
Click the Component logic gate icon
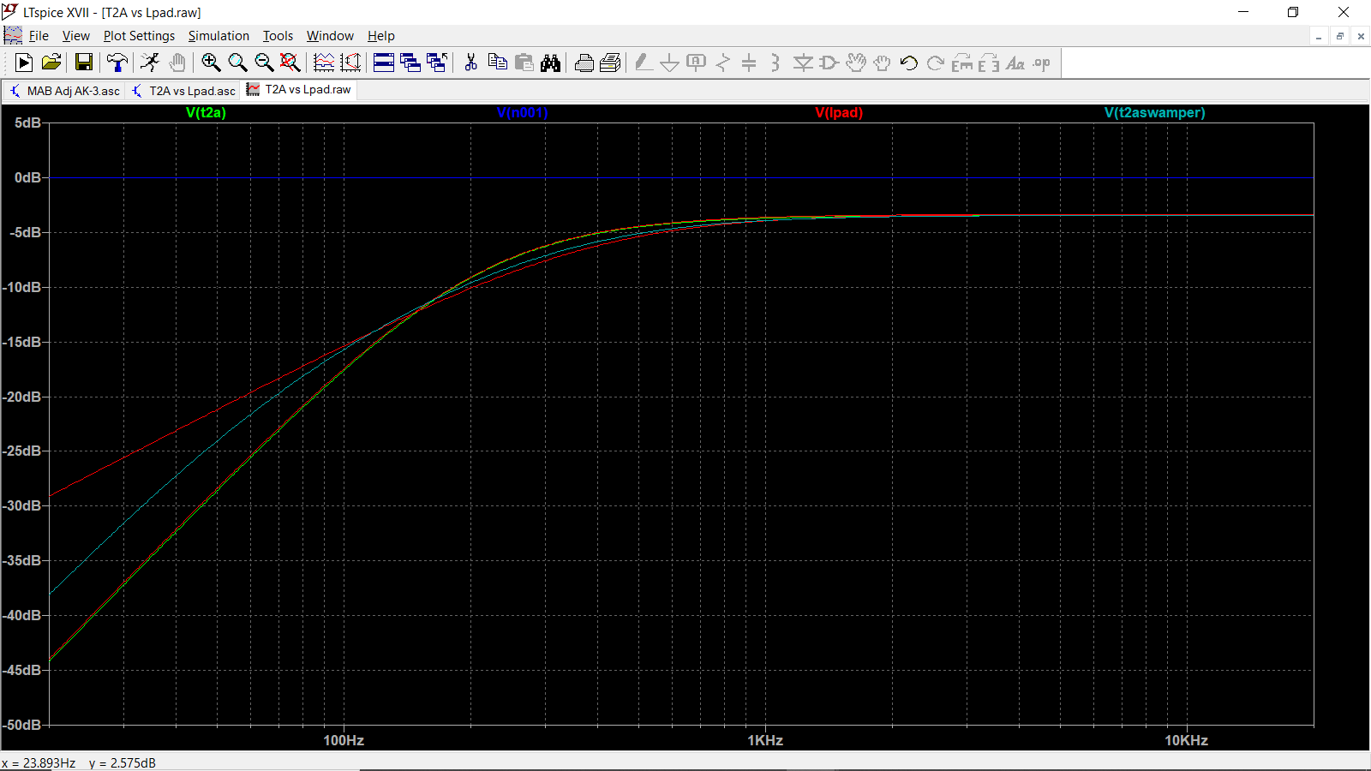[x=829, y=63]
